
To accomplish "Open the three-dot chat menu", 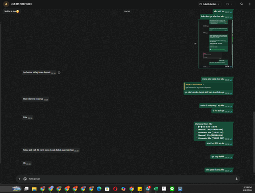I will tap(250, 4).
